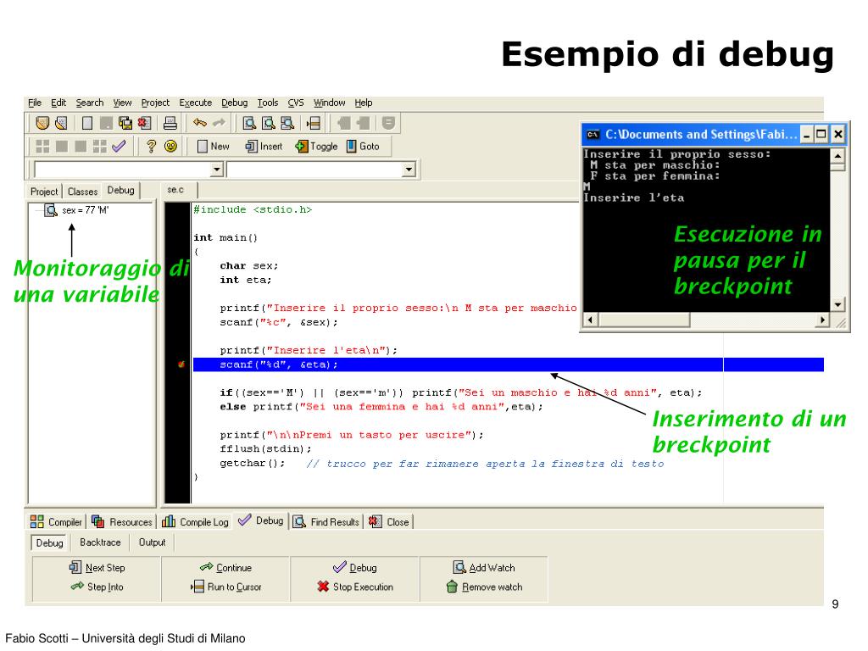Switch to the Resources bottom tab
The image size is (868, 651).
(x=122, y=522)
